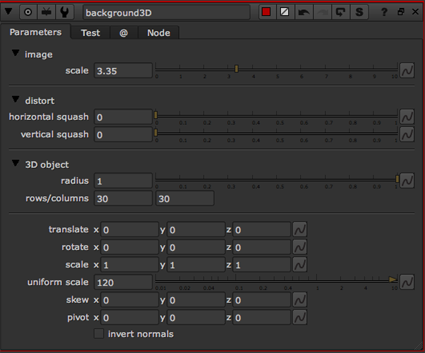425x353 pixels.
Task: Open node help with question mark icon
Action: 384,12
